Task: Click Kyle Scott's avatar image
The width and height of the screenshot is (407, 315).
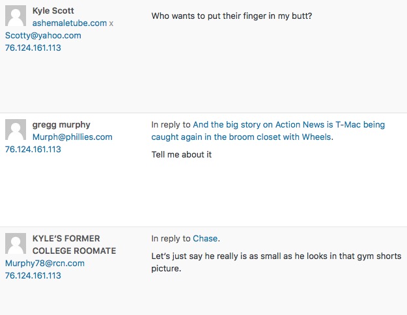Action: (16, 16)
